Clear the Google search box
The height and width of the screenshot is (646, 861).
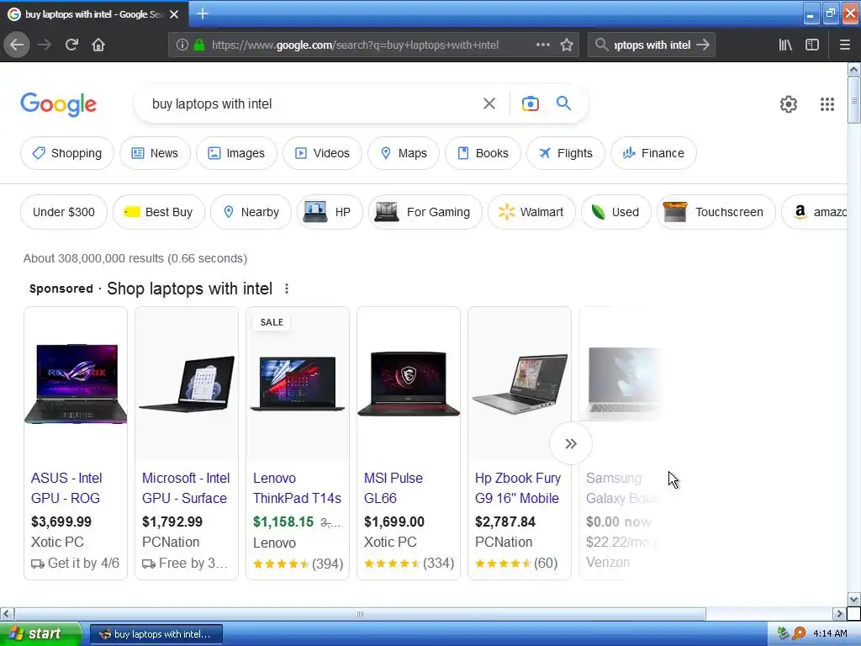tap(489, 103)
